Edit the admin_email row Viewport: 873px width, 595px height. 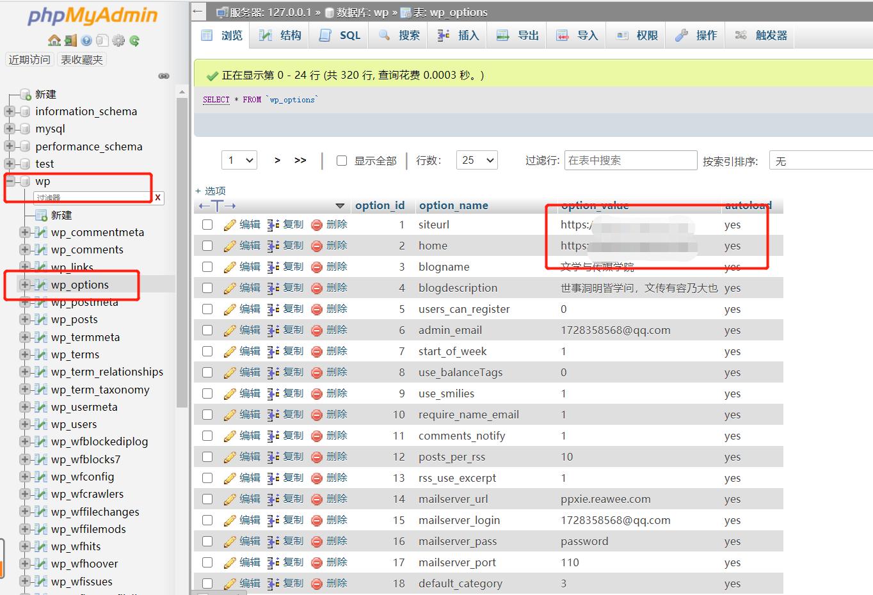tap(243, 330)
